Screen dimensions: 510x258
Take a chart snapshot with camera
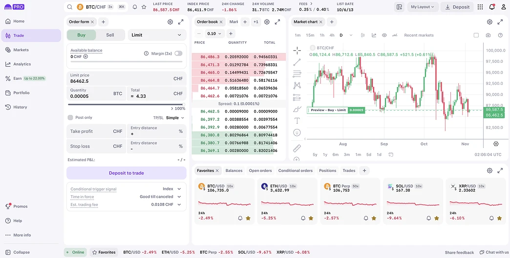click(488, 35)
